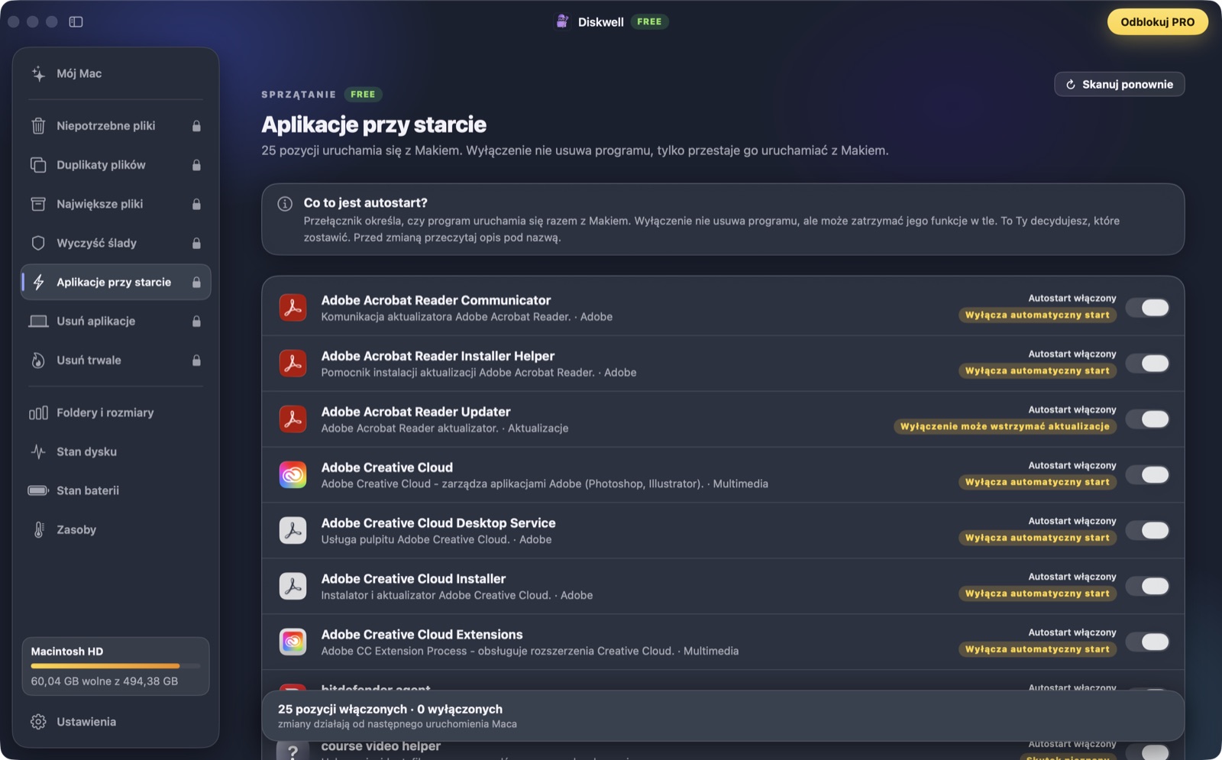Toggle the sidebar icon in title bar
The image size is (1222, 760).
(76, 22)
